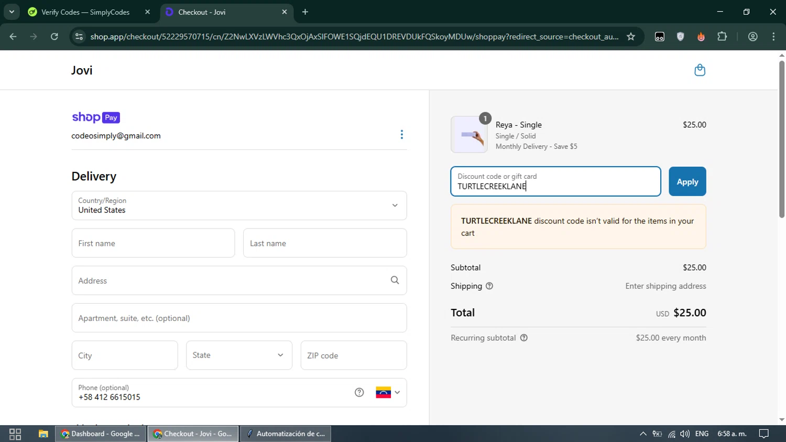Bookmark this page with the star icon
The height and width of the screenshot is (442, 786).
click(631, 37)
